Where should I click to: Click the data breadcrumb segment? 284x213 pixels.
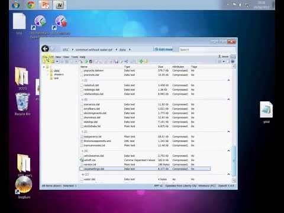tap(122, 50)
